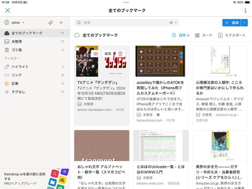Preview the ダンダダン bookmark with eye icon
The height and width of the screenshot is (189, 252).
click(x=96, y=54)
